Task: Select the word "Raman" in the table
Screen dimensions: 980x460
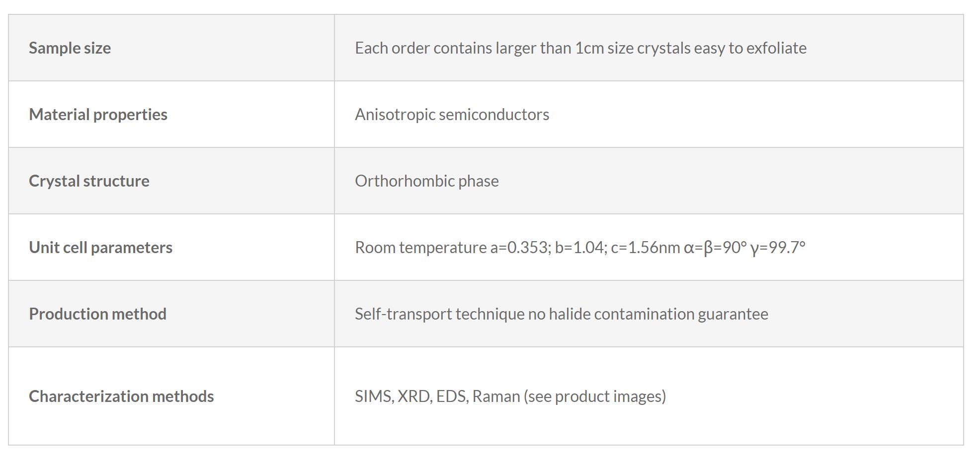Action: (x=495, y=396)
